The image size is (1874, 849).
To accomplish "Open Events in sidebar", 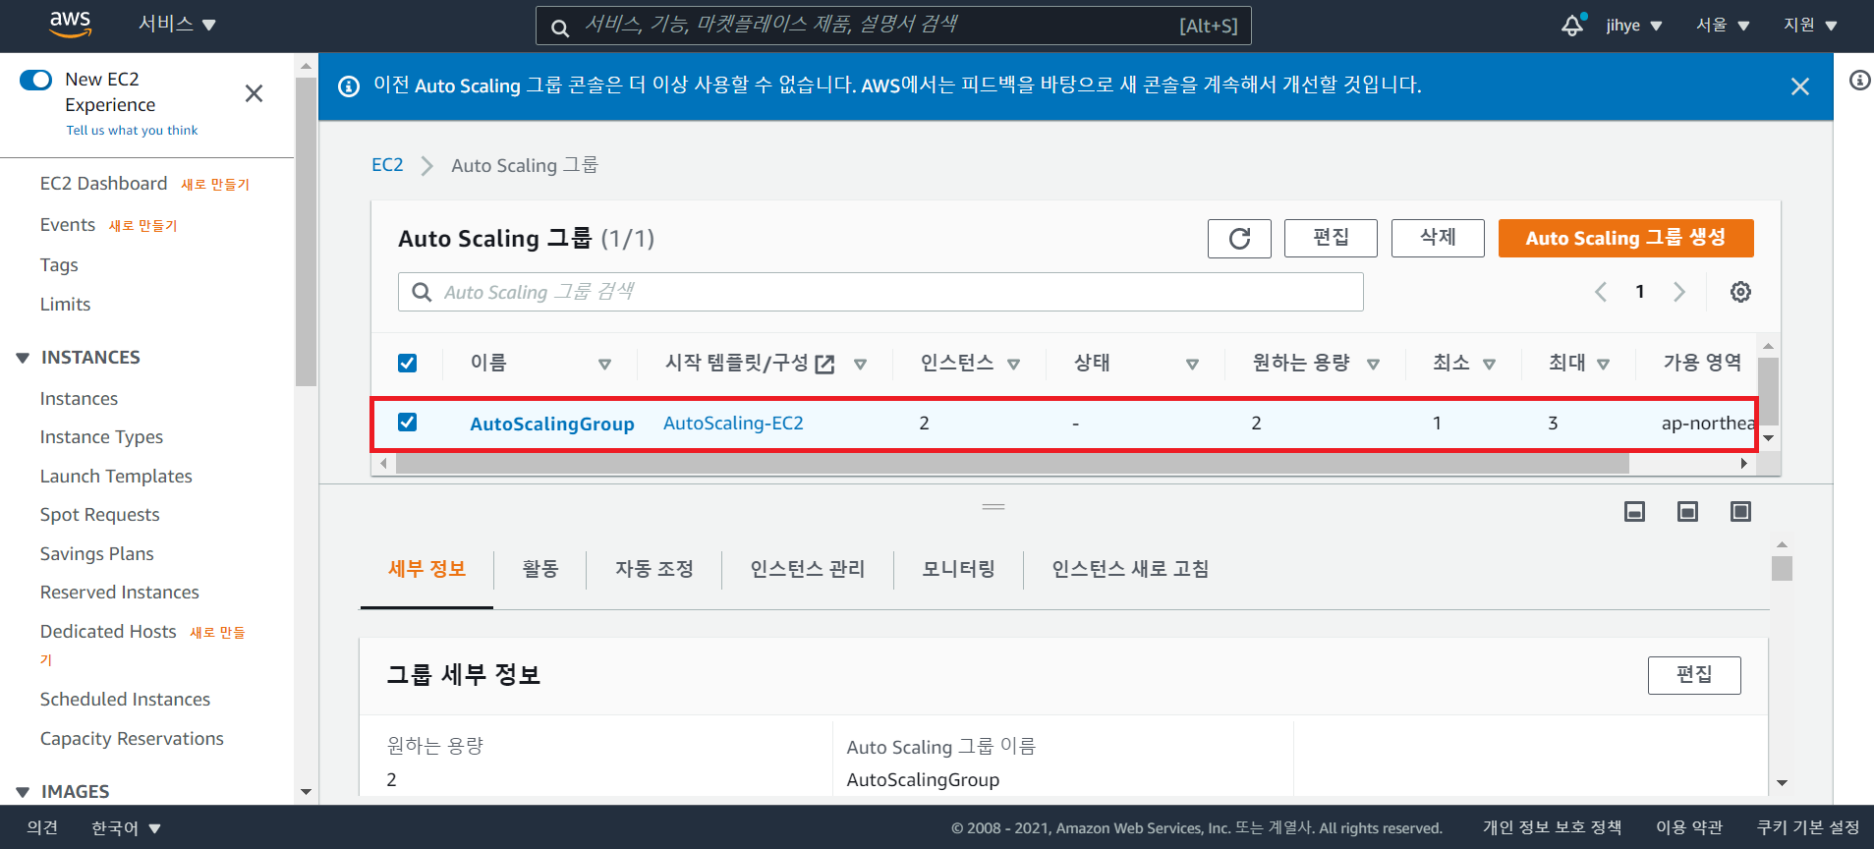I will click(68, 225).
